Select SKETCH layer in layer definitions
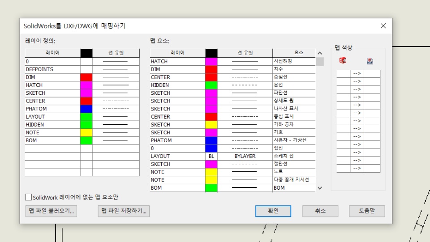The image size is (430, 242). point(53,93)
